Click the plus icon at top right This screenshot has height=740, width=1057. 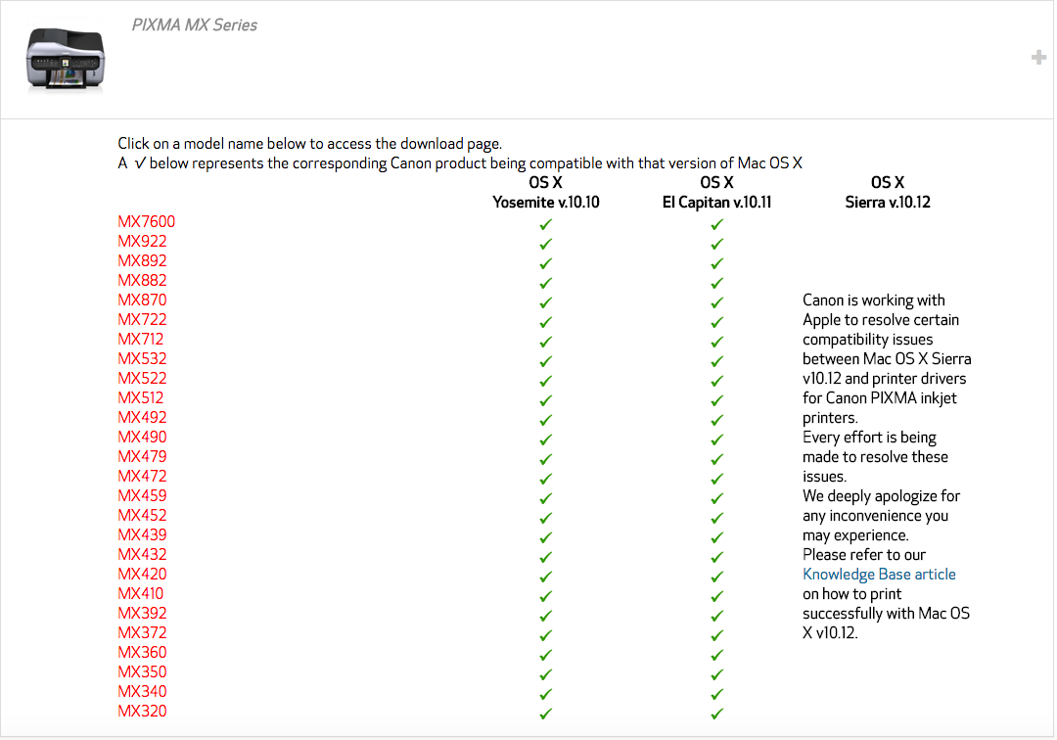[1038, 57]
